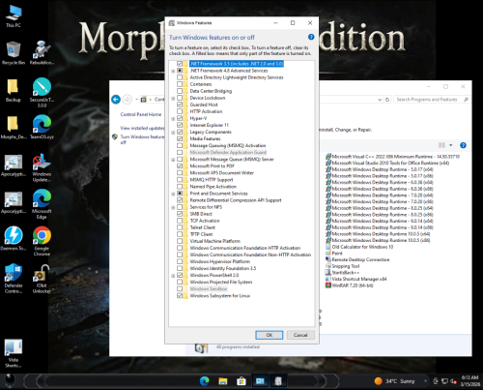Click OK in Windows Features dialog

(270, 335)
